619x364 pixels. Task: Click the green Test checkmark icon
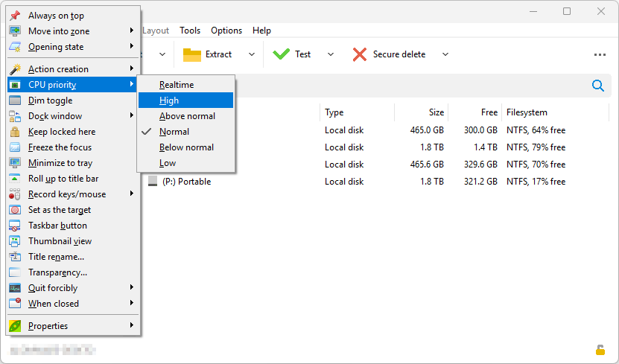tap(281, 54)
